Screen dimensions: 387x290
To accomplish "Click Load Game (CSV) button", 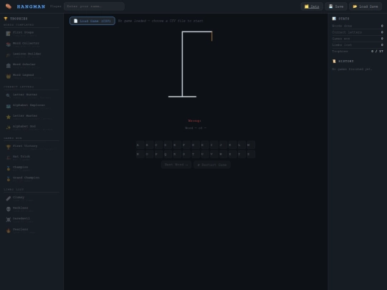I will 92,21.
